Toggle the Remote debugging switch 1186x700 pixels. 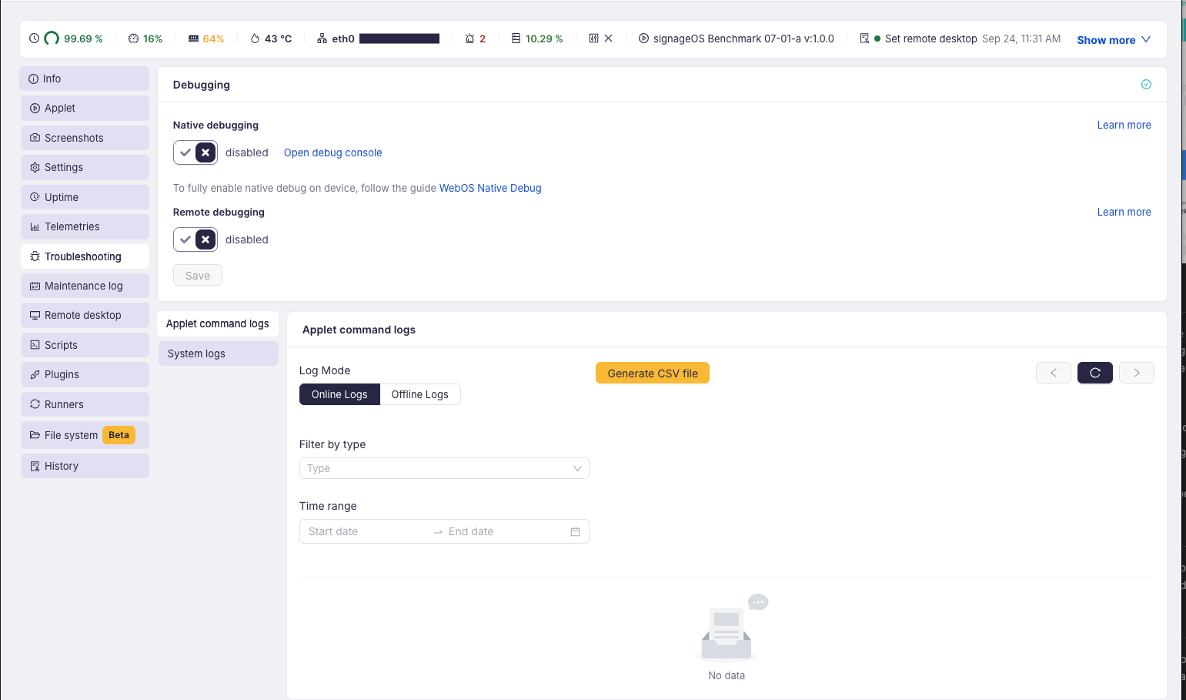(x=195, y=239)
